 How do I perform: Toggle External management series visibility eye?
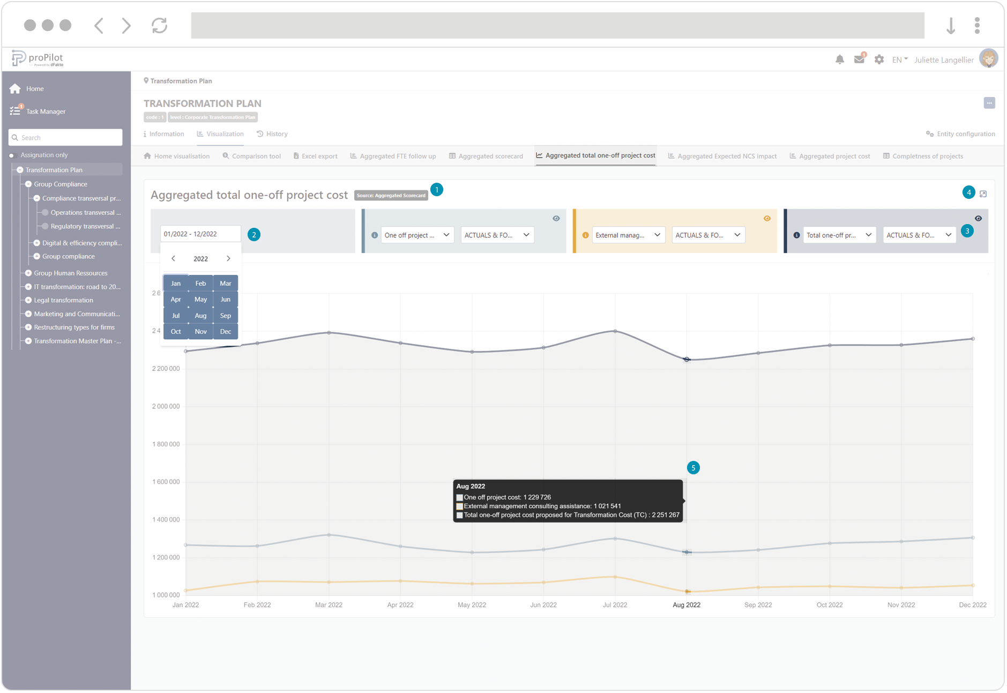(x=767, y=219)
